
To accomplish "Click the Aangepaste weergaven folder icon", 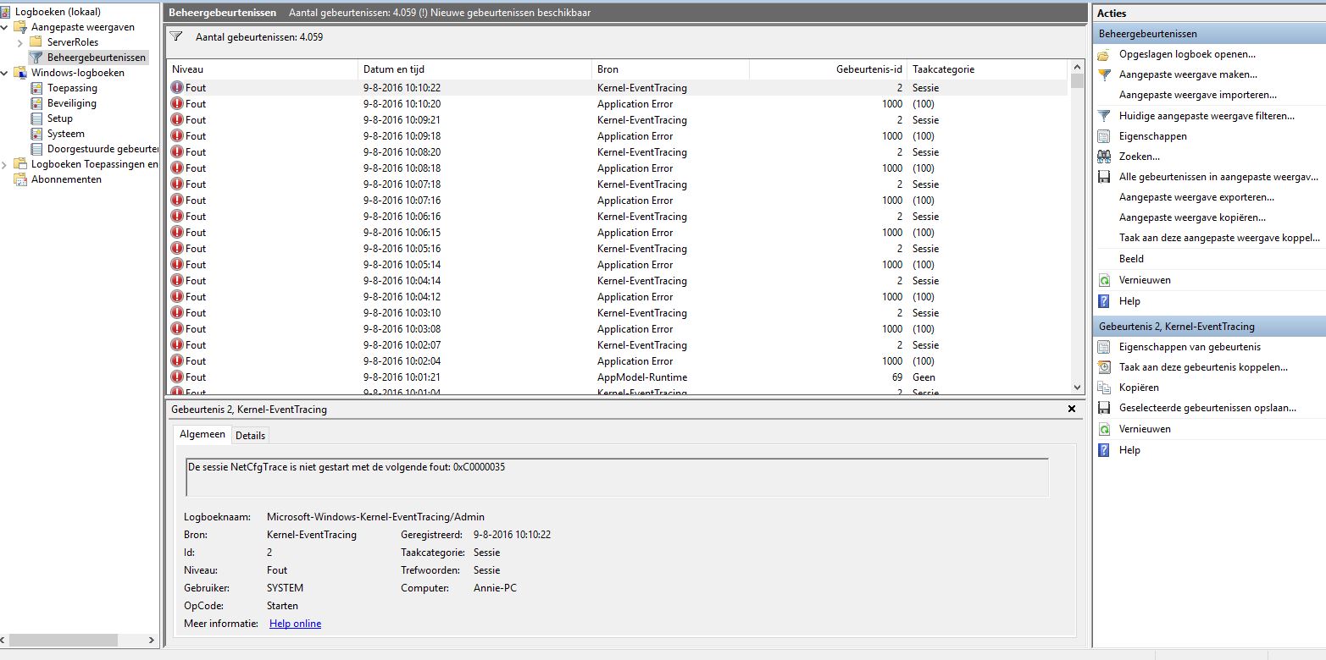I will point(20,27).
